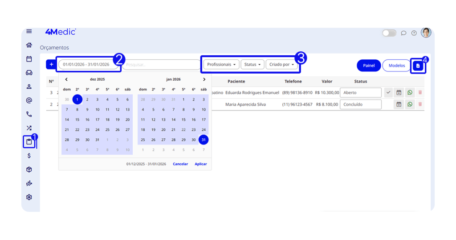This screenshot has height=240, width=456.
Task: Go to next month in calendar picker
Action: pyautogui.click(x=204, y=79)
